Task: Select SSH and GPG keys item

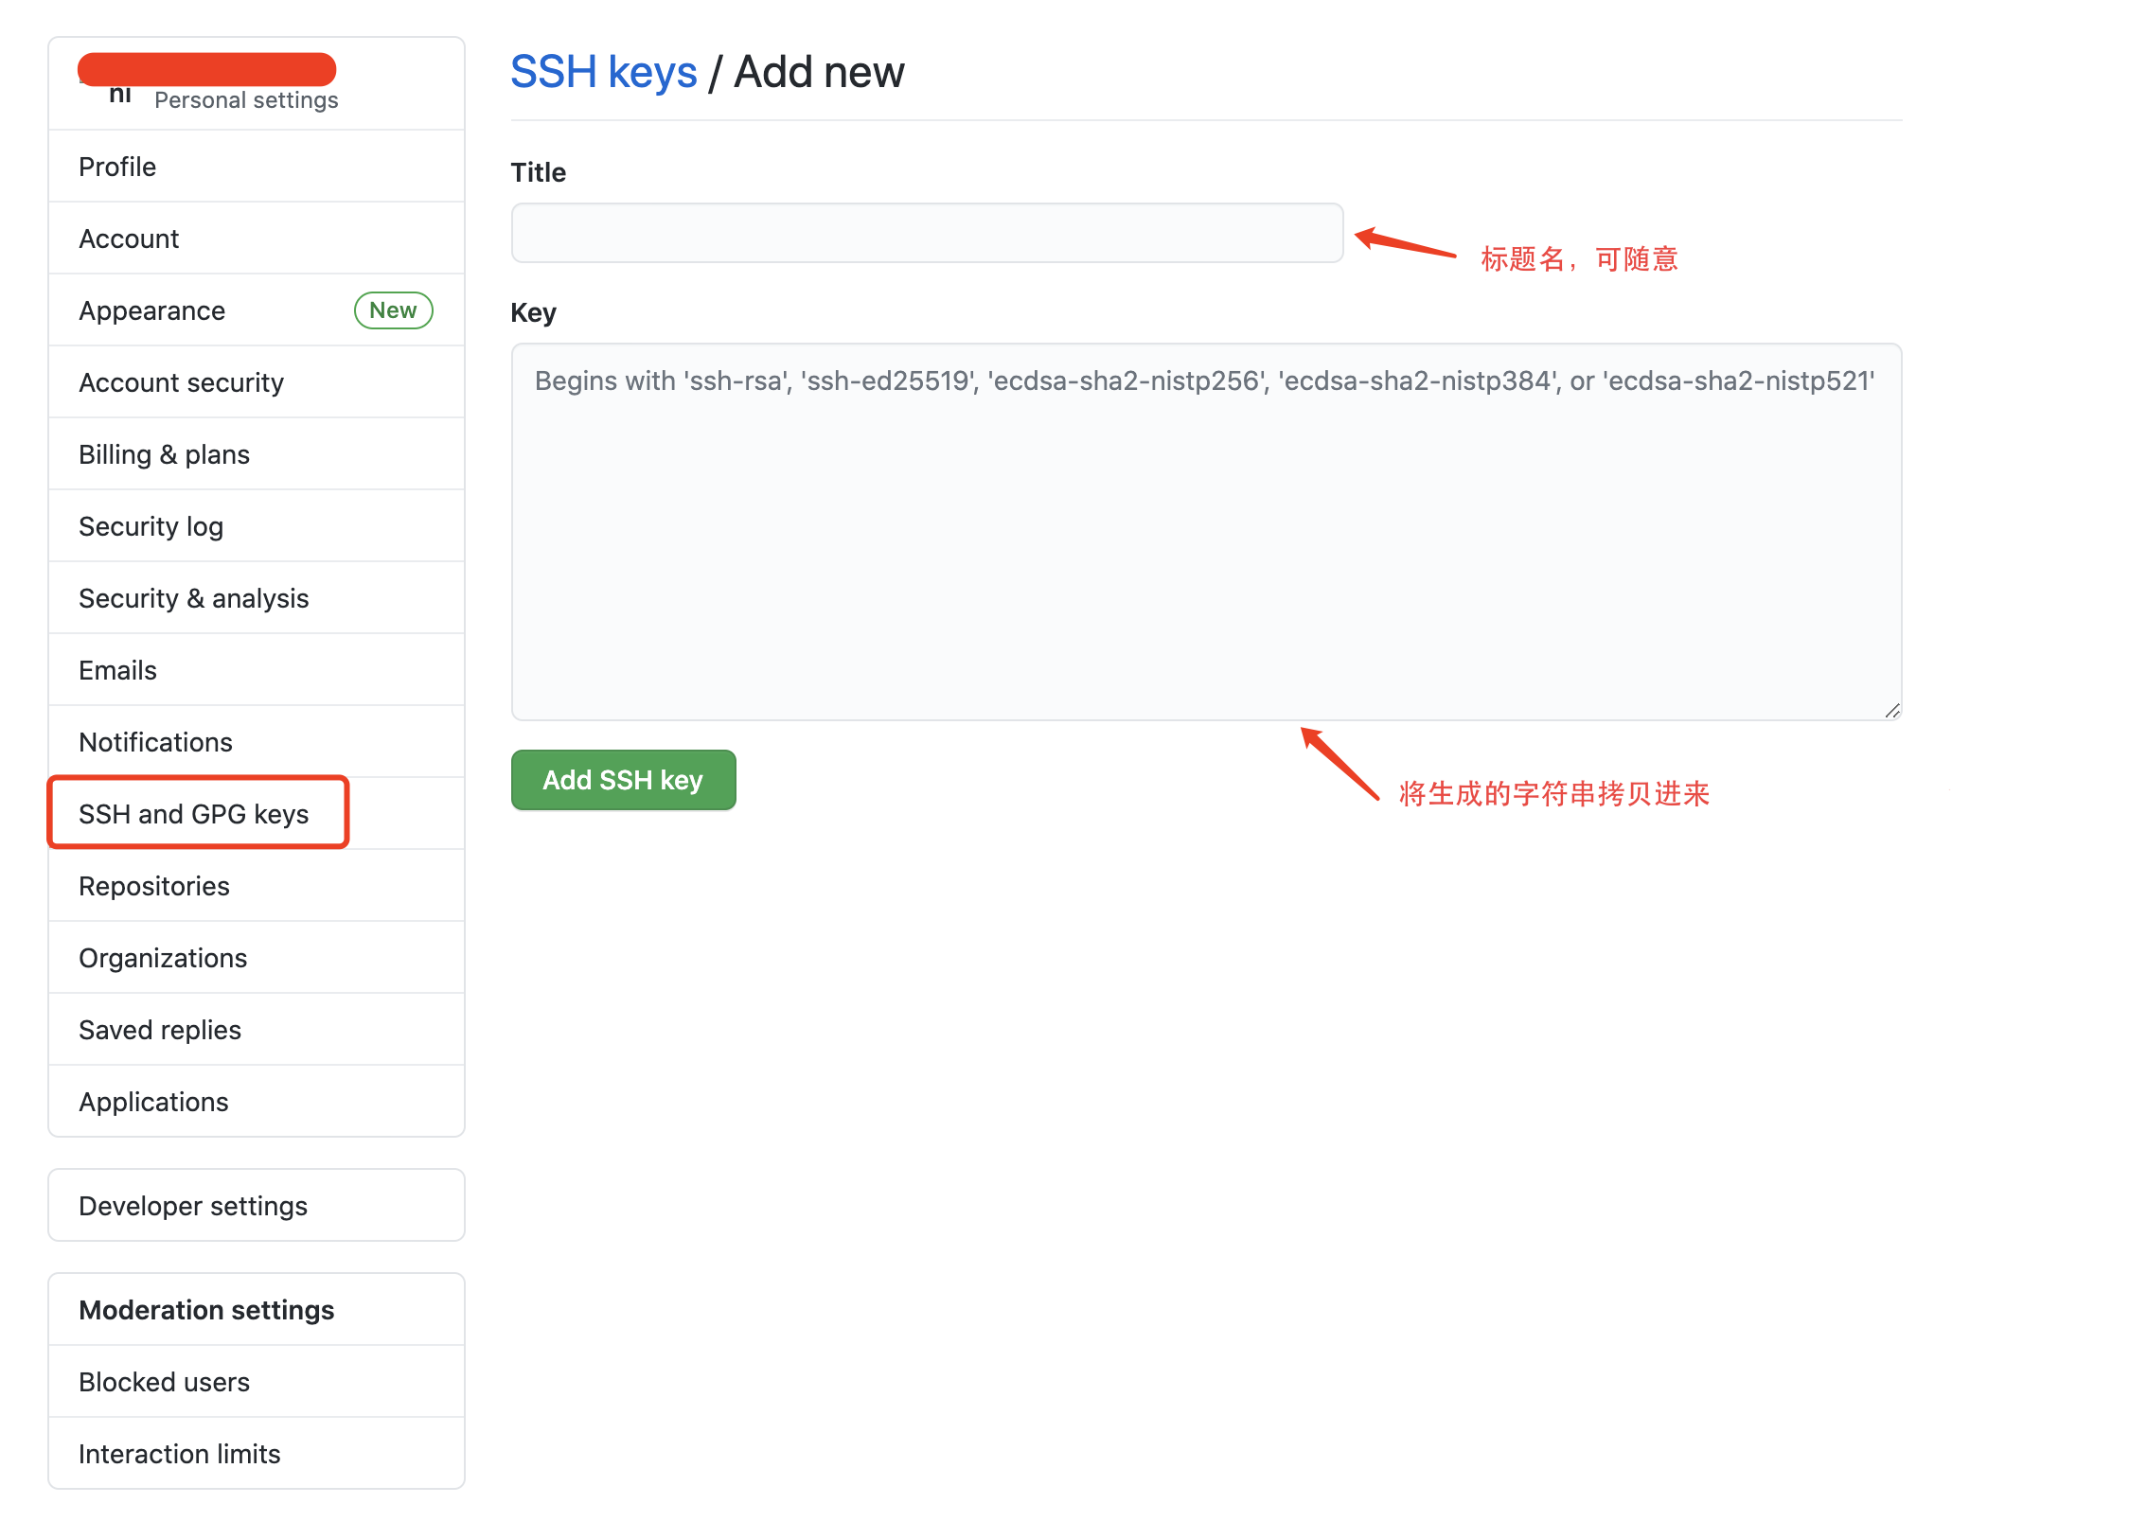Action: [x=193, y=814]
